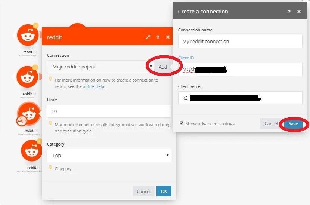
Task: Save the new reddit connection
Action: click(x=293, y=124)
